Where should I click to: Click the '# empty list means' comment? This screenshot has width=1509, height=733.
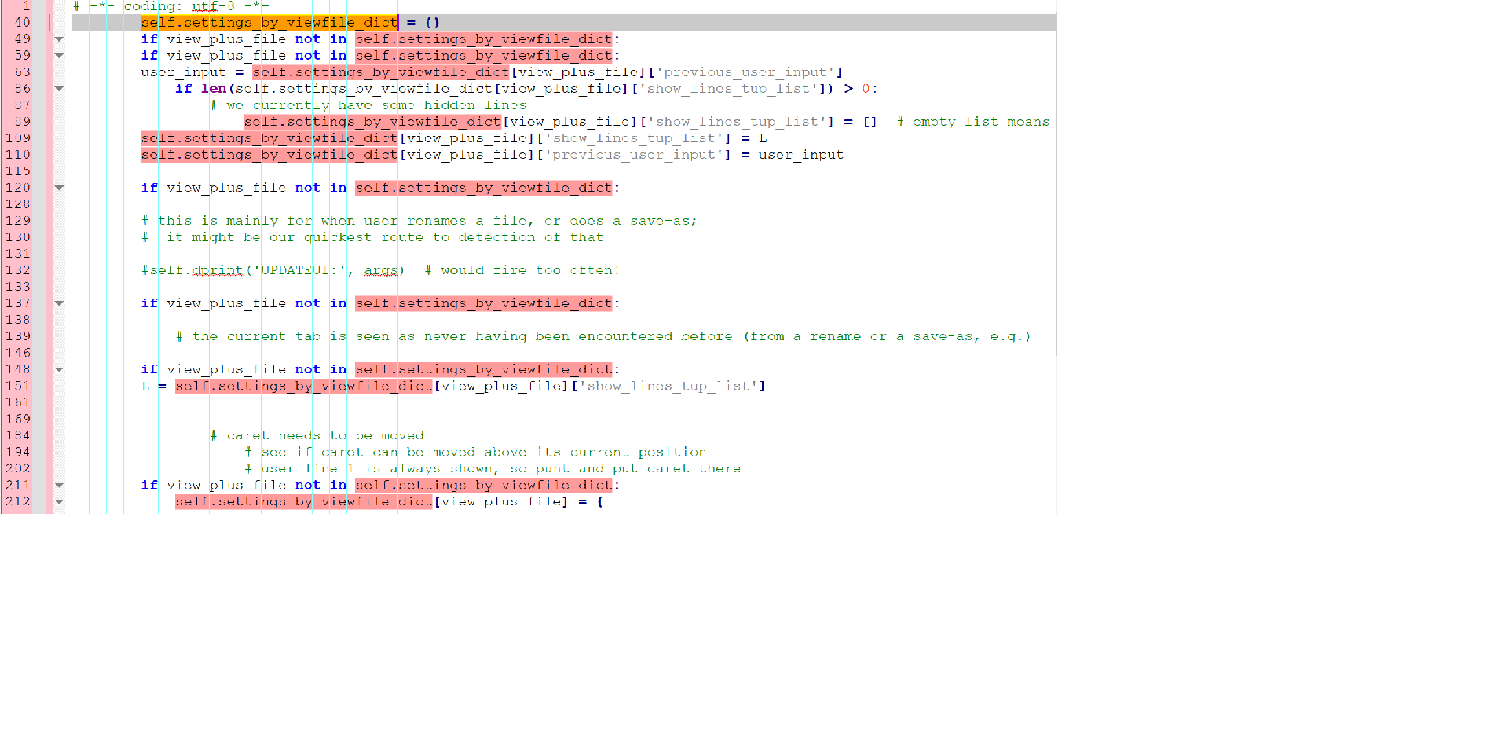tap(973, 122)
